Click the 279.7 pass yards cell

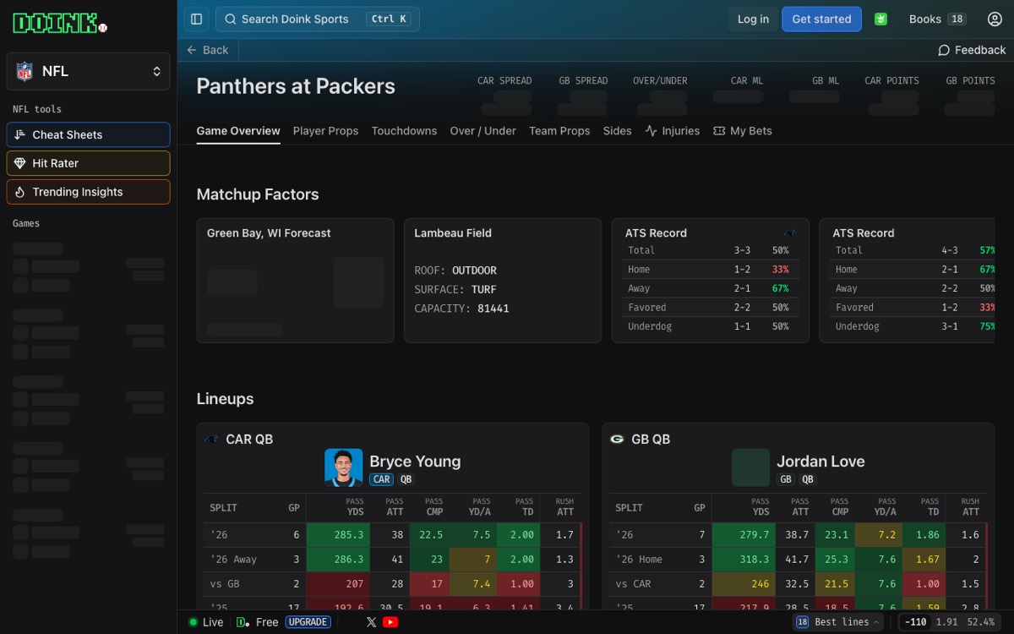point(743,534)
